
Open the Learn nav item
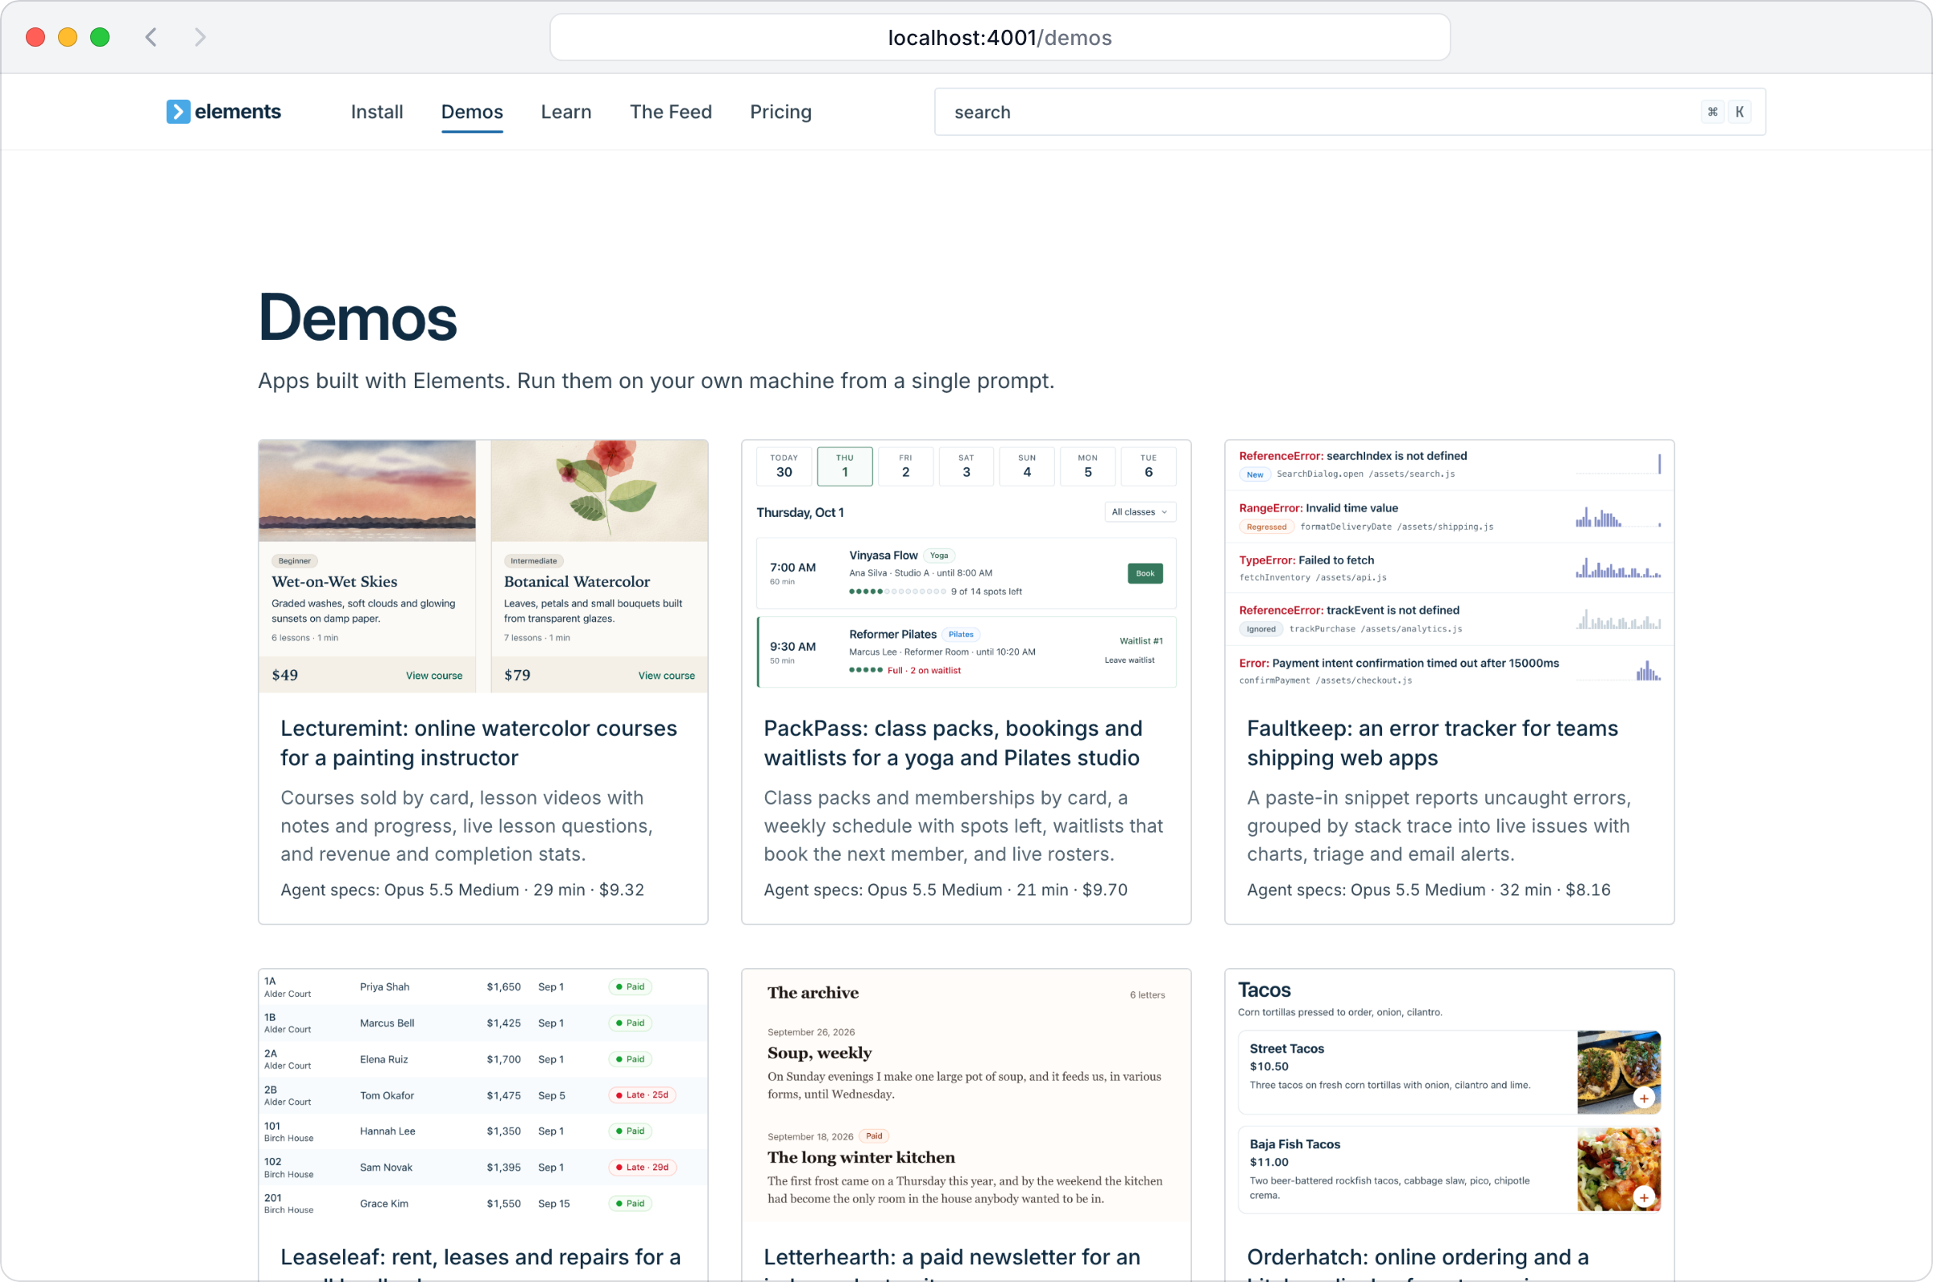566,112
